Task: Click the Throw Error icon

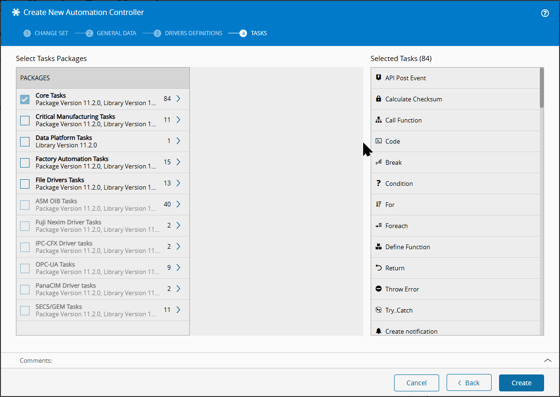Action: 379,289
